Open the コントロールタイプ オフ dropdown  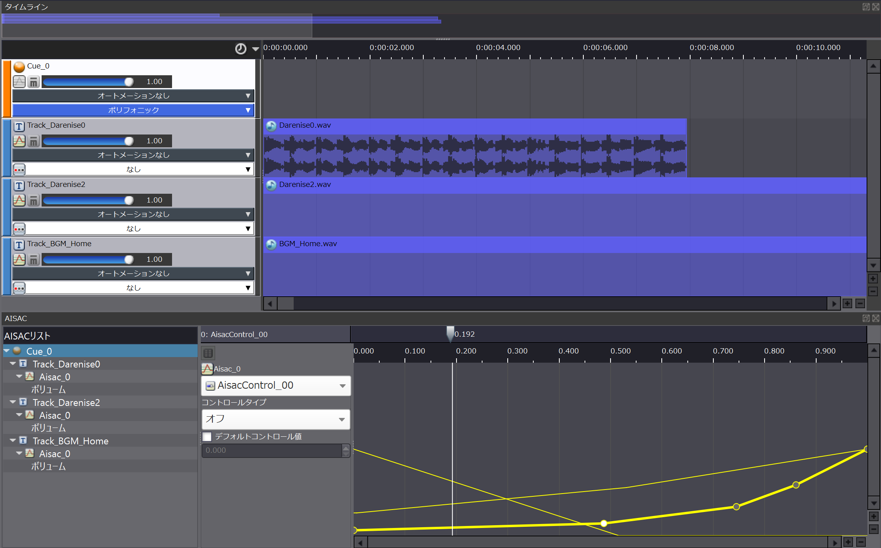pyautogui.click(x=276, y=419)
